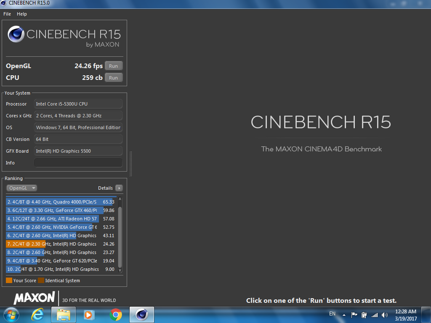Select ranking entry 2 Quadro 4000
Image resolution: width=431 pixels, height=323 pixels.
(61, 202)
